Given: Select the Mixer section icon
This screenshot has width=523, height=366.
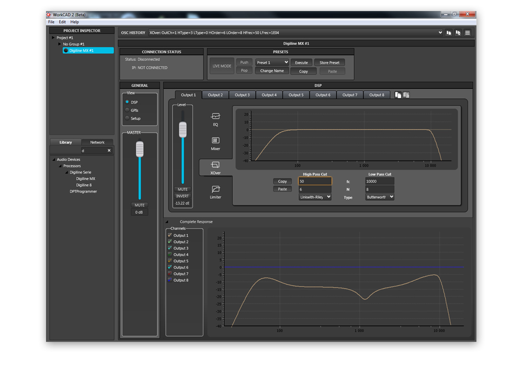Looking at the screenshot, I should tap(215, 141).
